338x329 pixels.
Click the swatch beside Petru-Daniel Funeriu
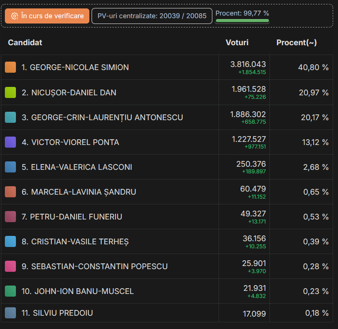click(x=10, y=216)
